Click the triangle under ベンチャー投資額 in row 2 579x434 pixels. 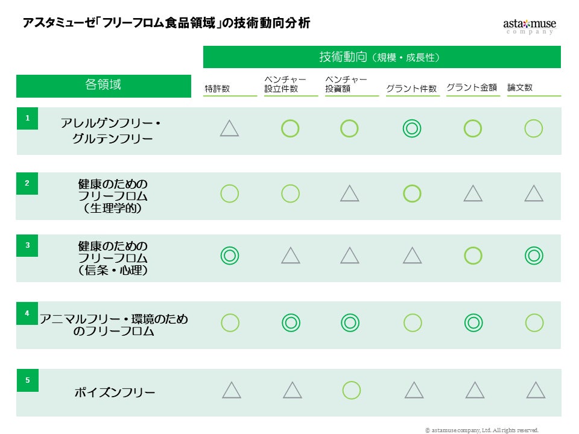click(350, 193)
